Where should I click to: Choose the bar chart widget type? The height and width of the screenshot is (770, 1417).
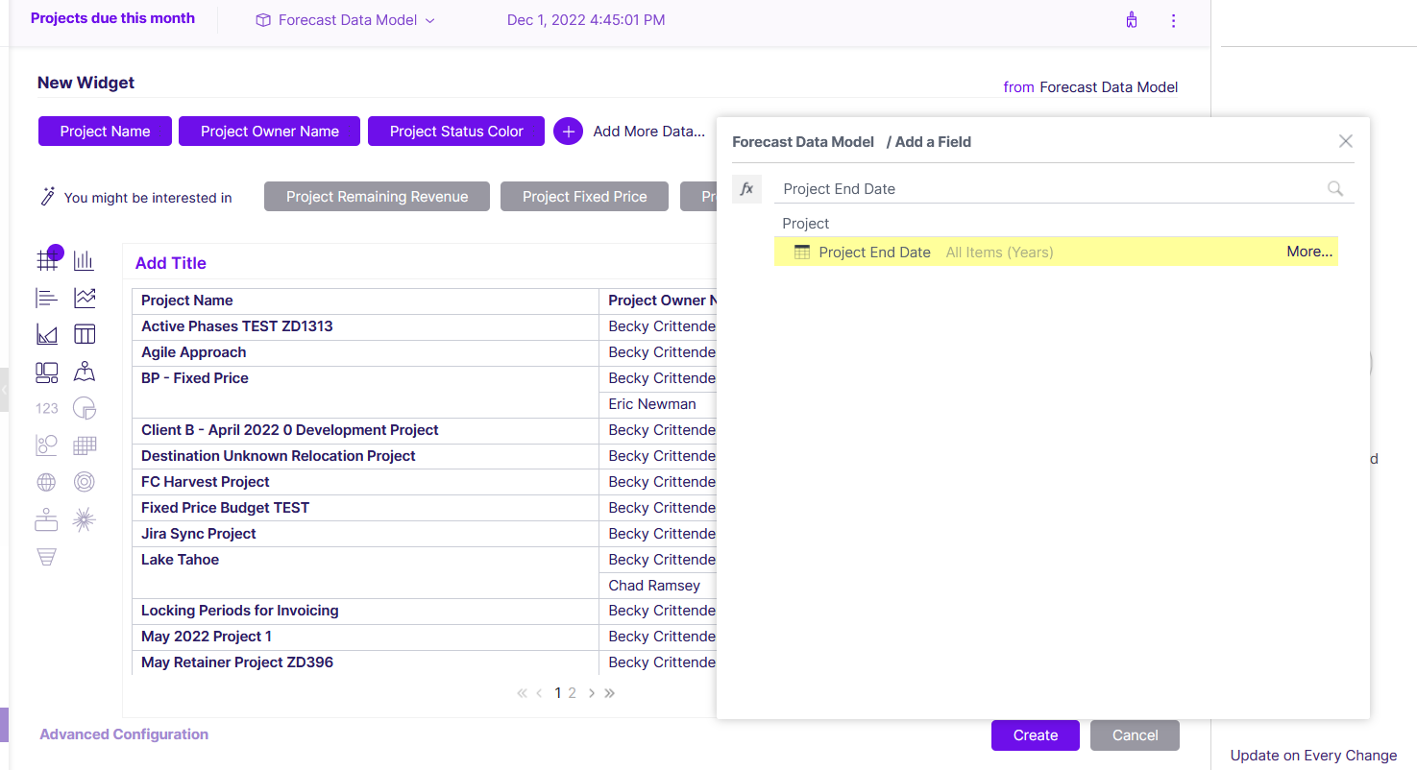pos(47,298)
